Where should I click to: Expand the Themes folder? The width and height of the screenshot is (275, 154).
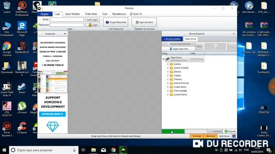point(168,79)
